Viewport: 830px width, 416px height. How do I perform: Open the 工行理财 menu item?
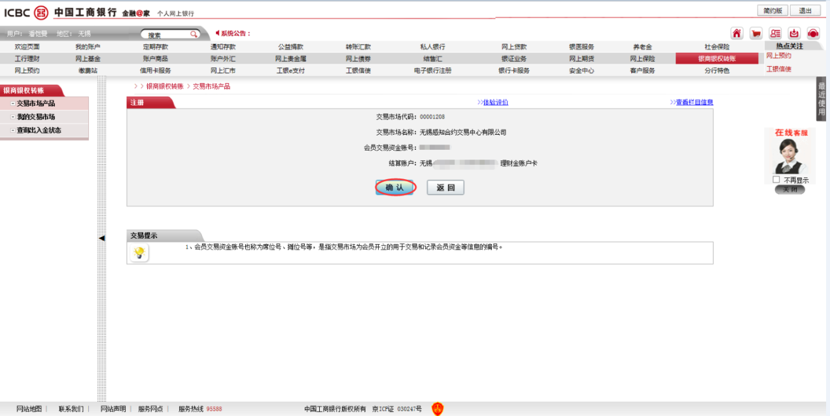[x=27, y=59]
